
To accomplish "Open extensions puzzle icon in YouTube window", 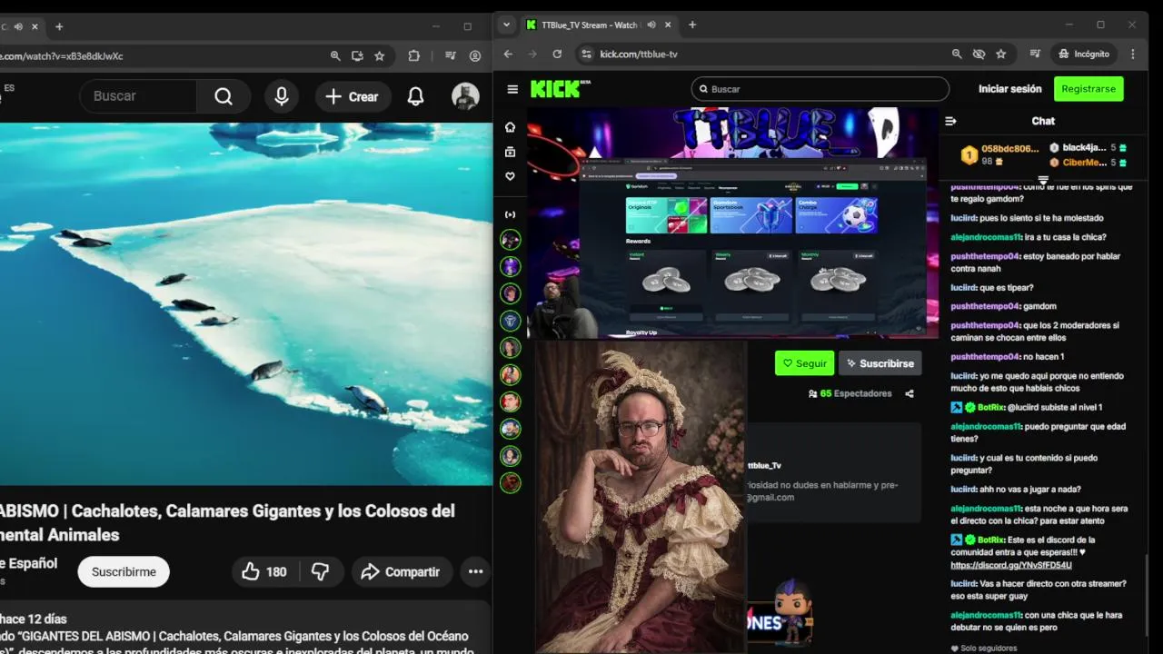I will point(413,55).
